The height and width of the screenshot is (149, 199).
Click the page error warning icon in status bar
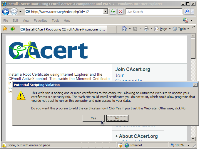pyautogui.click(x=4, y=145)
